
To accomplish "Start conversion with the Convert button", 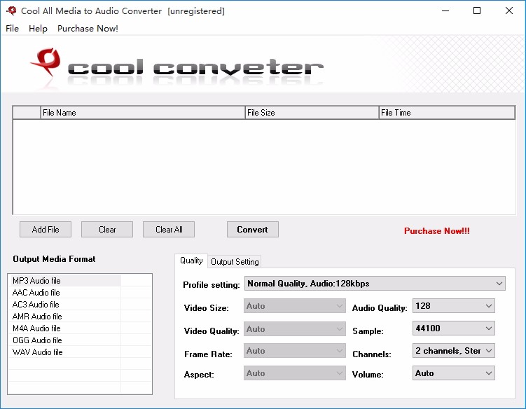I will click(252, 230).
